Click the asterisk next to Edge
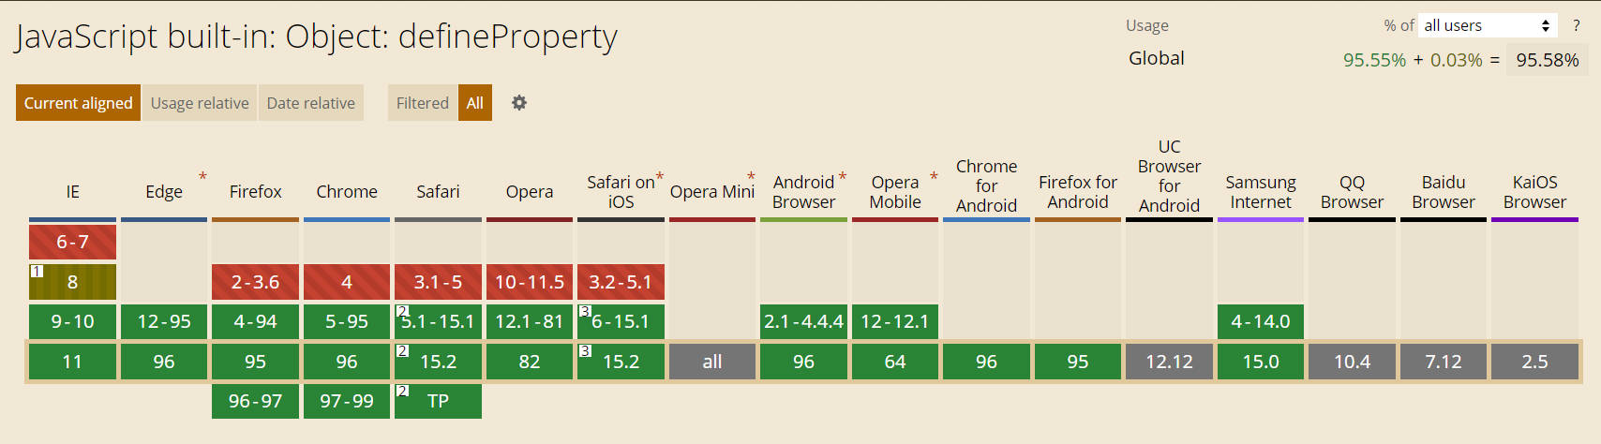This screenshot has width=1601, height=444. pyautogui.click(x=202, y=177)
